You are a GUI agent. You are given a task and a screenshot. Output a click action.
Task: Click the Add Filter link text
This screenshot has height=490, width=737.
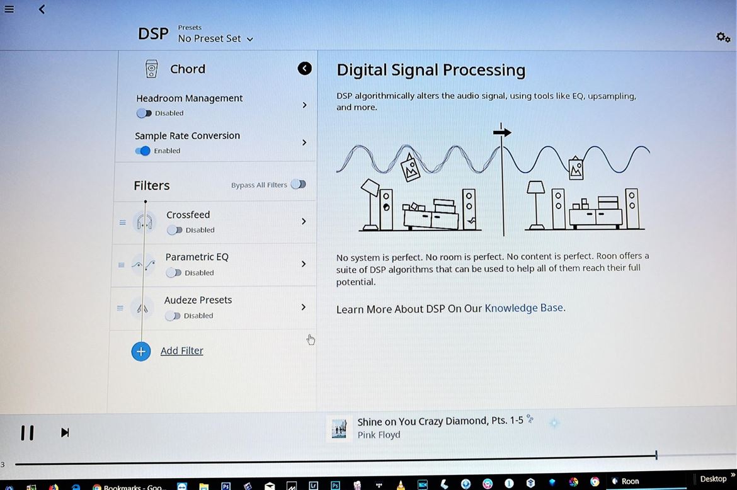tap(181, 351)
